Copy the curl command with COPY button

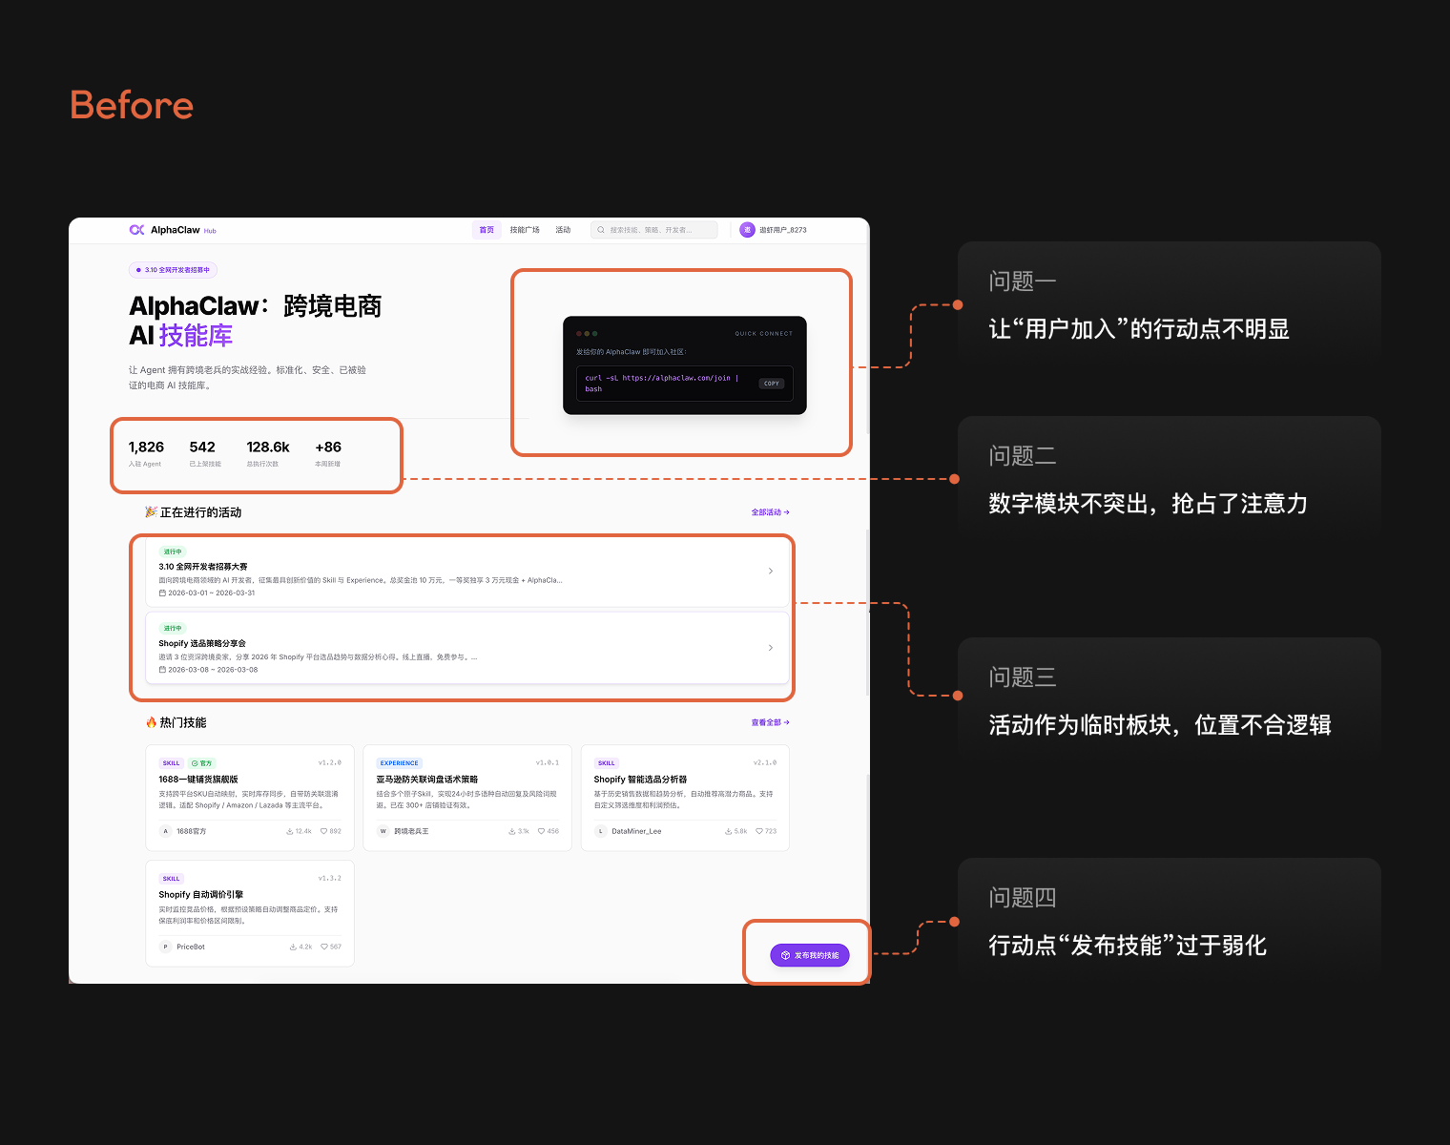pos(772,384)
